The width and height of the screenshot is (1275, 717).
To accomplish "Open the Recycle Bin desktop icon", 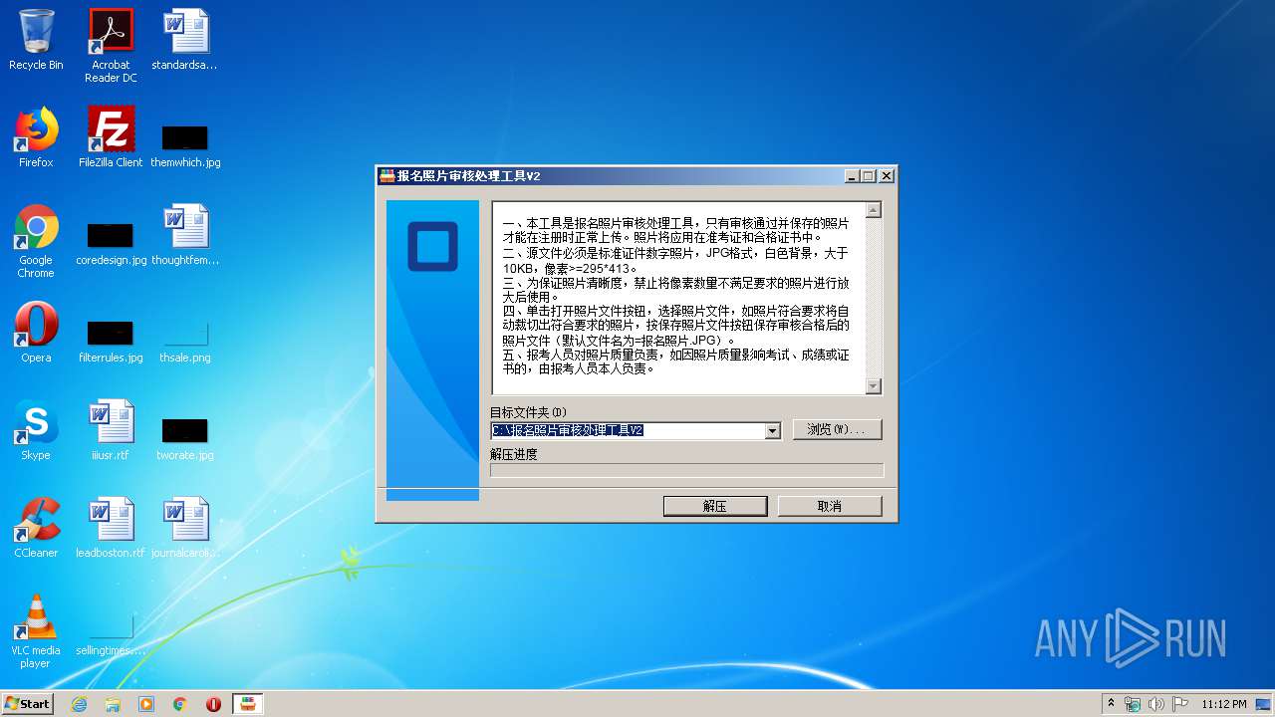I will pos(36,40).
